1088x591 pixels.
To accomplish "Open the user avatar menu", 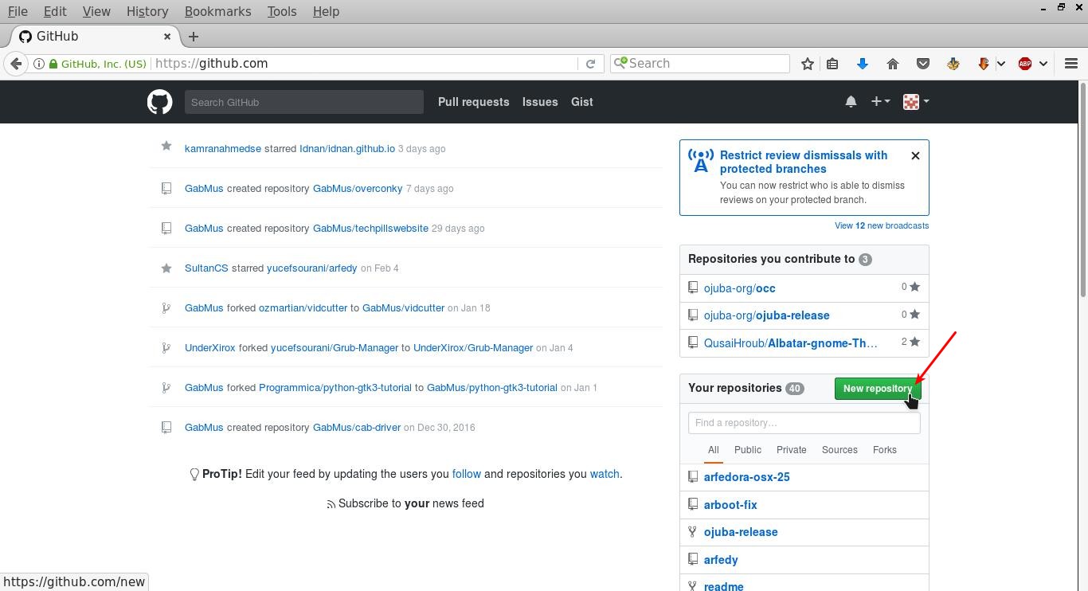I will tap(916, 102).
